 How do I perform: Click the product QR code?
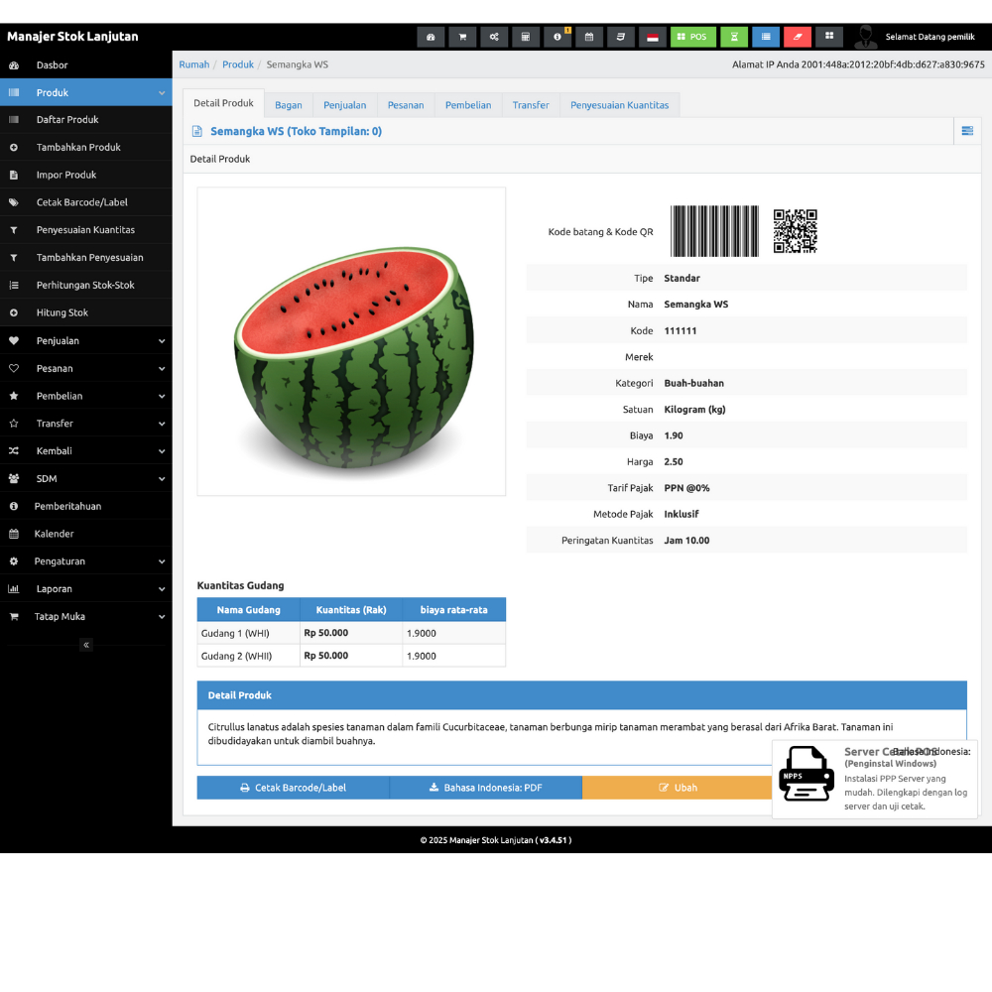coord(796,231)
